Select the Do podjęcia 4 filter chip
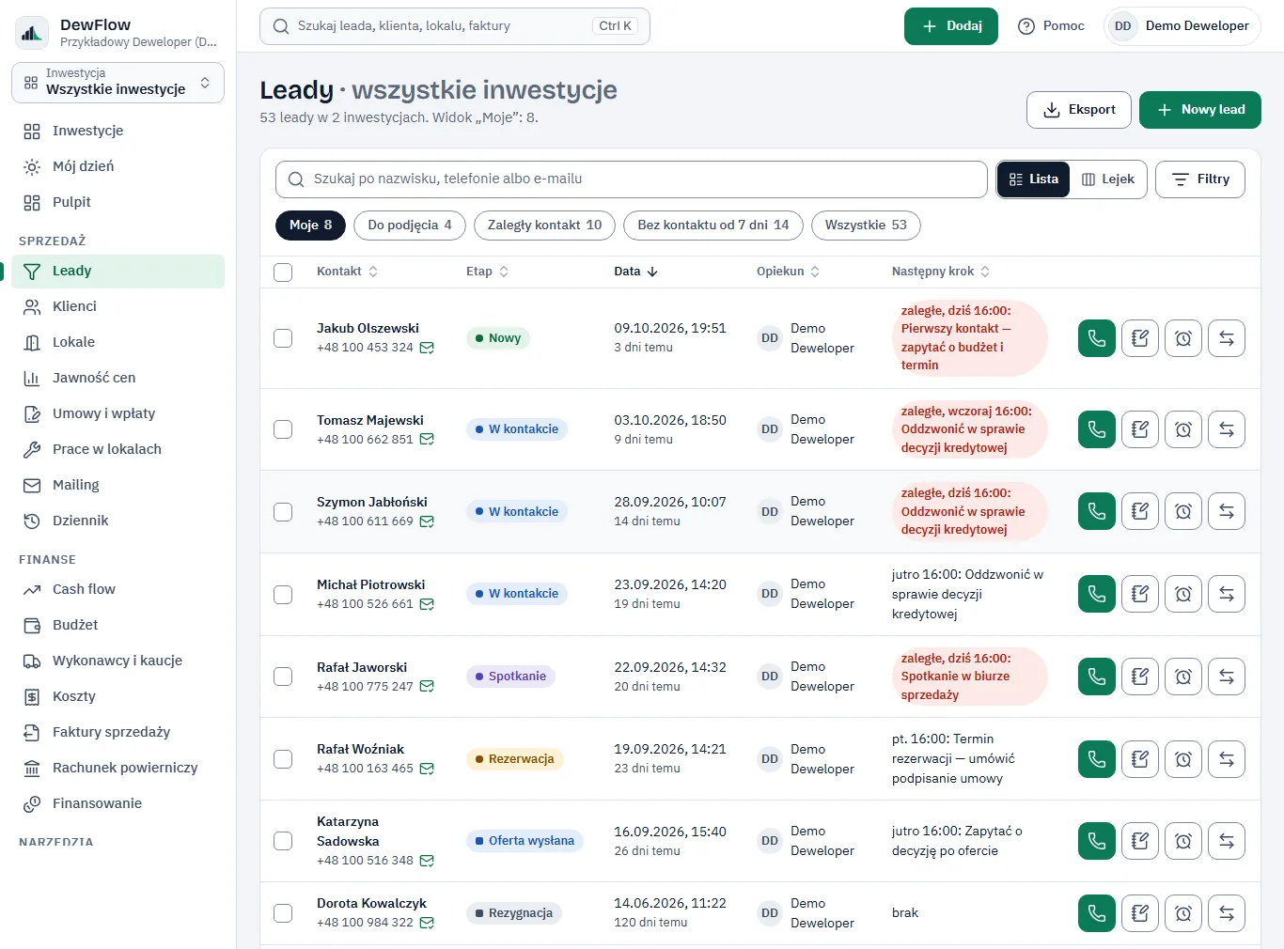 [410, 226]
